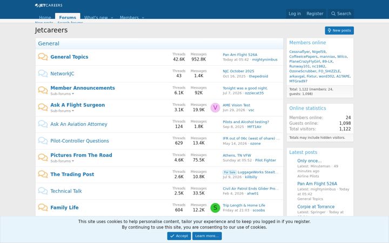
Task: Click the green S avatar for scoobs
Action: (215, 208)
